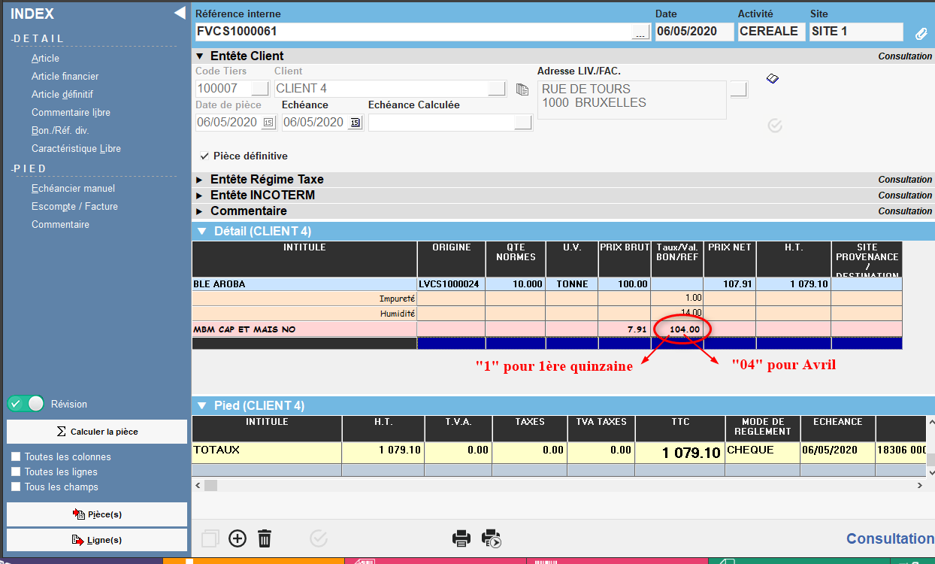This screenshot has height=564, width=935.
Task: Click the copy document icon in bottom toolbar
Action: (210, 538)
